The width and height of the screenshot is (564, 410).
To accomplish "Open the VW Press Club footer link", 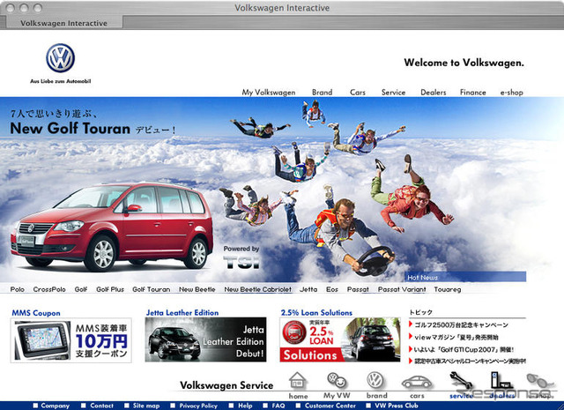I will coord(397,406).
